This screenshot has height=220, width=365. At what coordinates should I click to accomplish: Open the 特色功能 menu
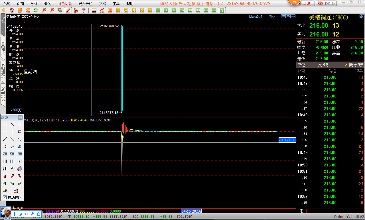(x=65, y=4)
